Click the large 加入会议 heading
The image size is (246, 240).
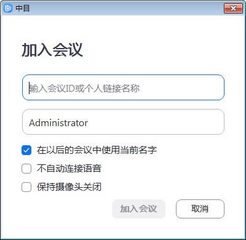pos(52,50)
